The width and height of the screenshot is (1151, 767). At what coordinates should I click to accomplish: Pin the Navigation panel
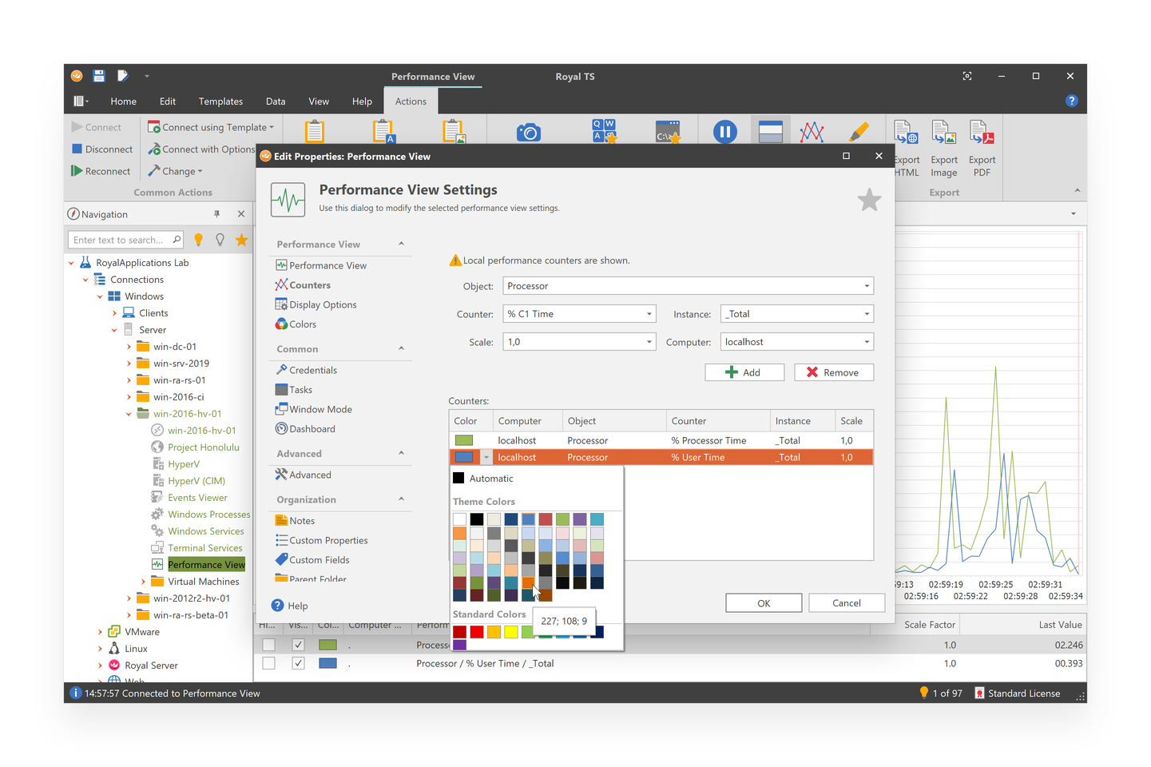216,213
